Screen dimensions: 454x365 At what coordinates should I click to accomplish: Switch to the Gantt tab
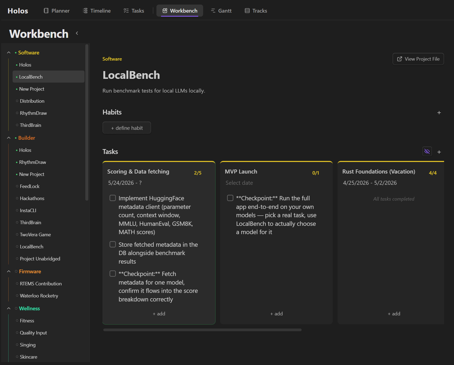tap(221, 11)
